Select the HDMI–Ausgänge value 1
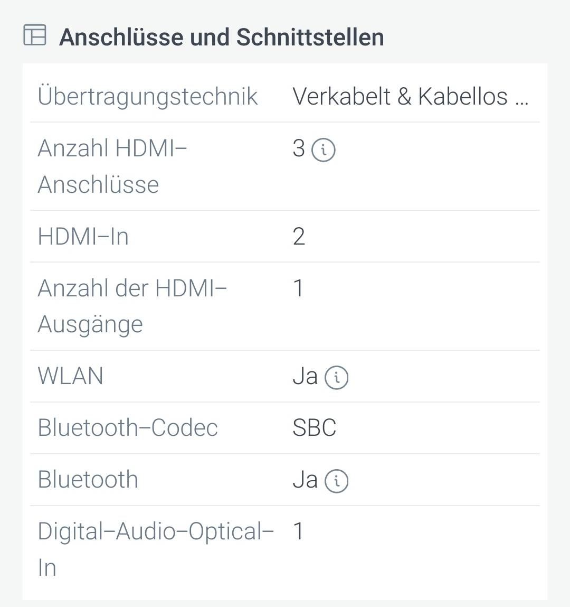The height and width of the screenshot is (607, 570). coord(298,288)
